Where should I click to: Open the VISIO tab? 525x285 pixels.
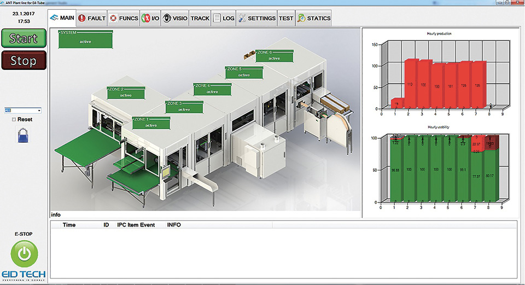tap(175, 18)
